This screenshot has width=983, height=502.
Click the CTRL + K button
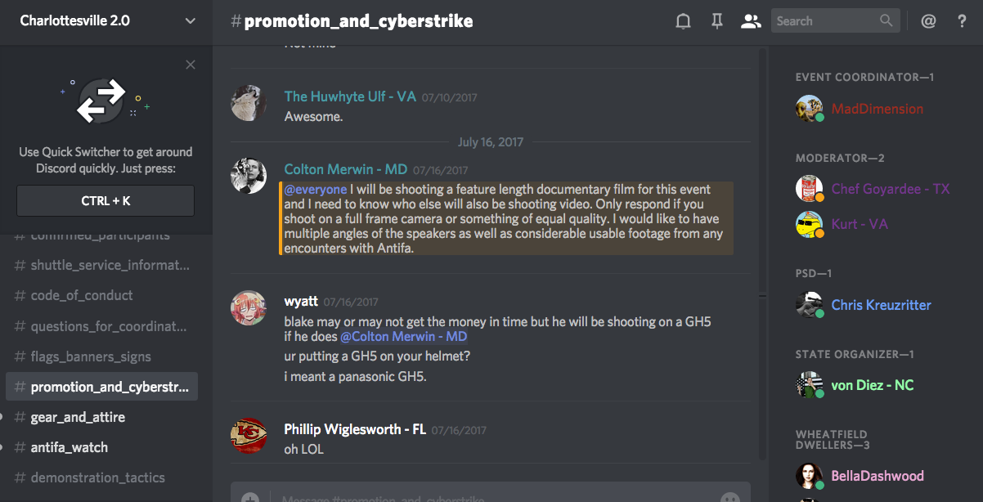[x=105, y=201]
